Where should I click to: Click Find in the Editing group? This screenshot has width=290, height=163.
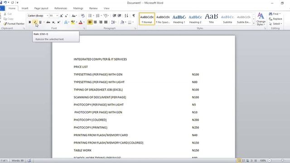coord(275,14)
